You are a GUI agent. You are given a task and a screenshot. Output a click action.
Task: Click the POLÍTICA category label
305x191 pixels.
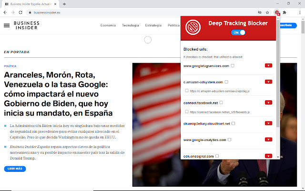[10, 66]
